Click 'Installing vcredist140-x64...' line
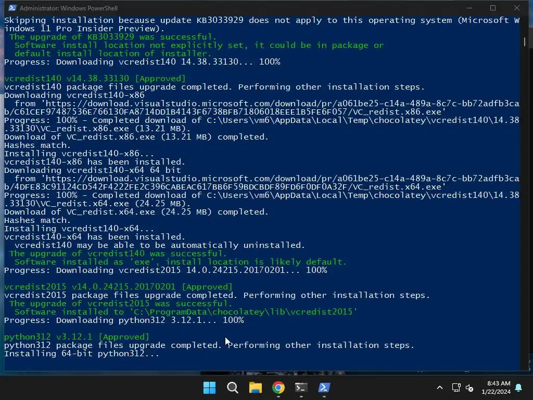The image size is (533, 400). (79, 229)
